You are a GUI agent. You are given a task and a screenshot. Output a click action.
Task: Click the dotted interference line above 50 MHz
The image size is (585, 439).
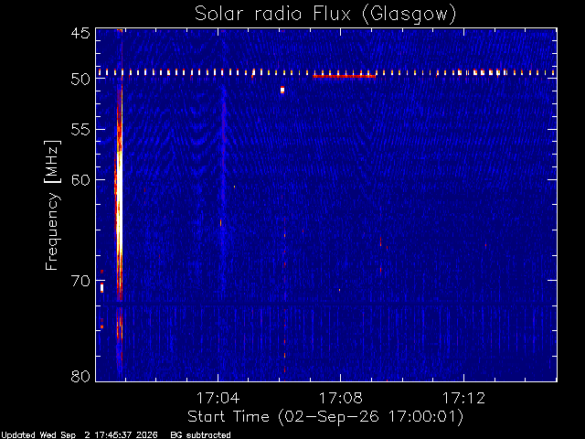pyautogui.click(x=326, y=72)
